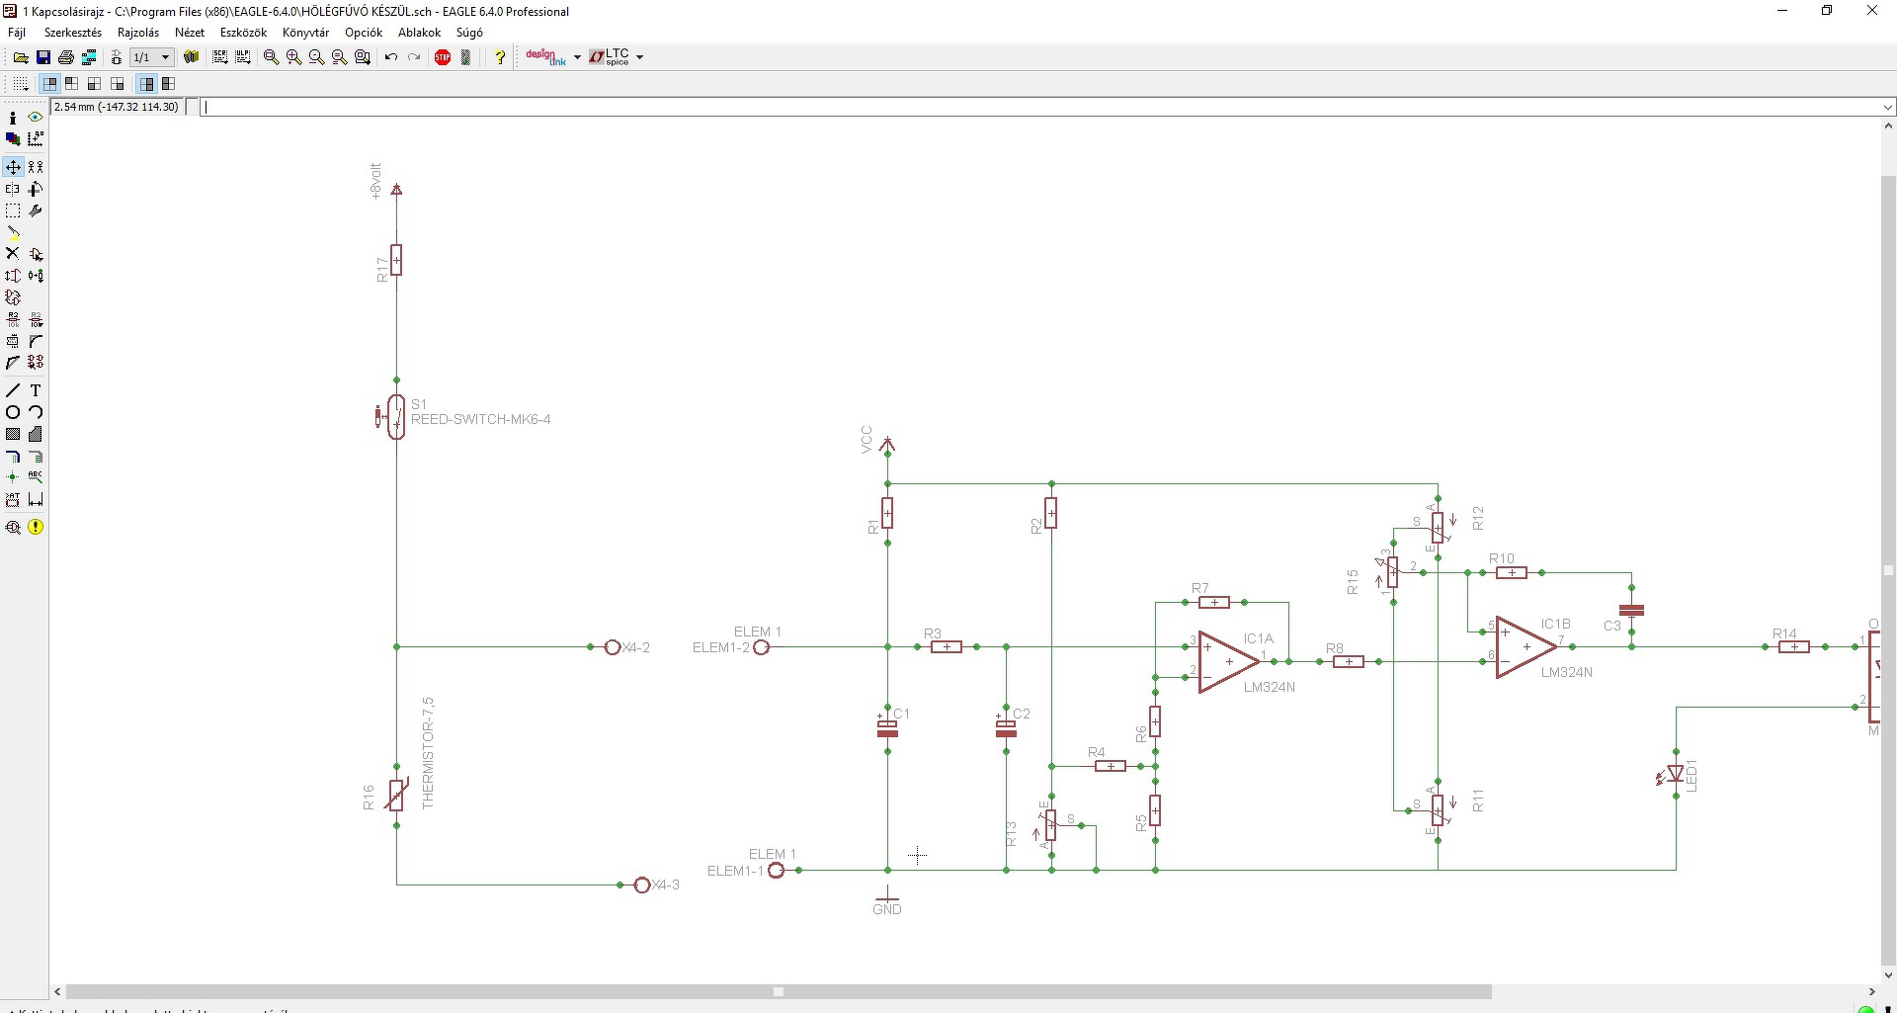Select the Copy tool

point(36,167)
